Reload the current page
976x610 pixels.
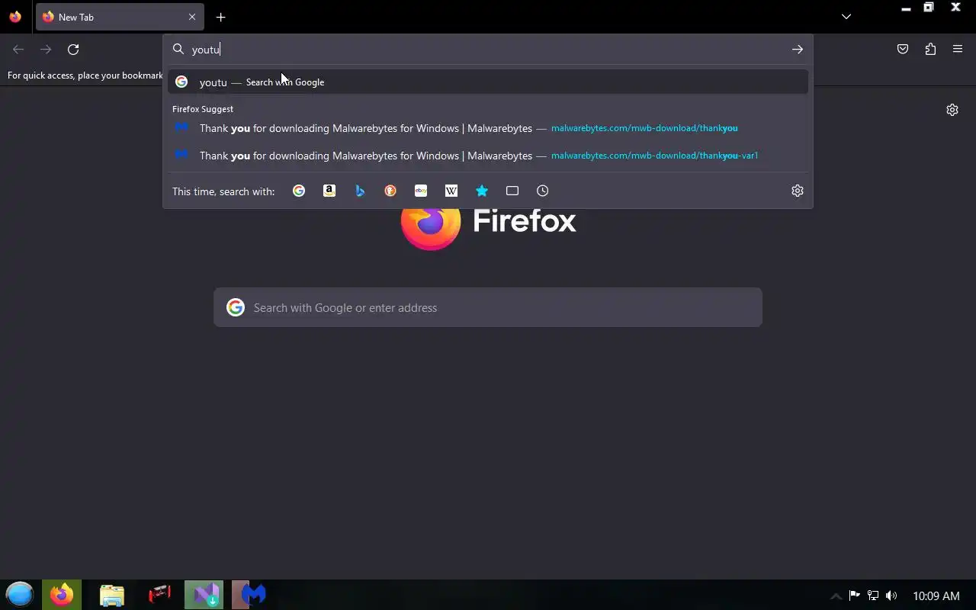pyautogui.click(x=73, y=50)
